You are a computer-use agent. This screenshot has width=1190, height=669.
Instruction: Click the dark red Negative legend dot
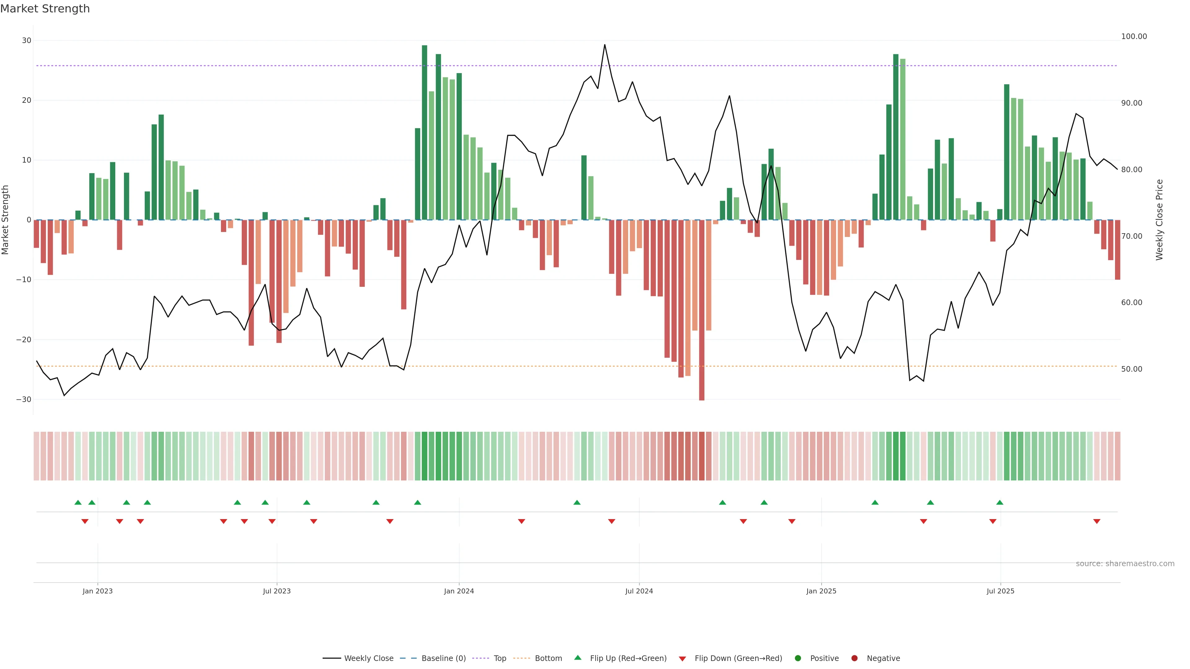(854, 658)
